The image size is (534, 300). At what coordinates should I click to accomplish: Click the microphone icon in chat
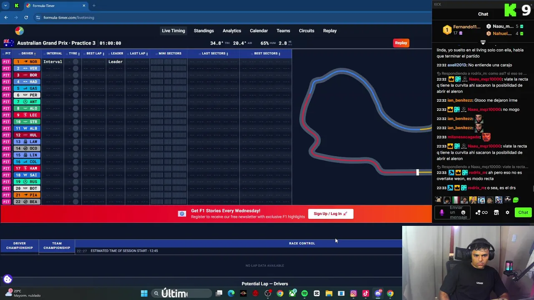[x=442, y=212]
